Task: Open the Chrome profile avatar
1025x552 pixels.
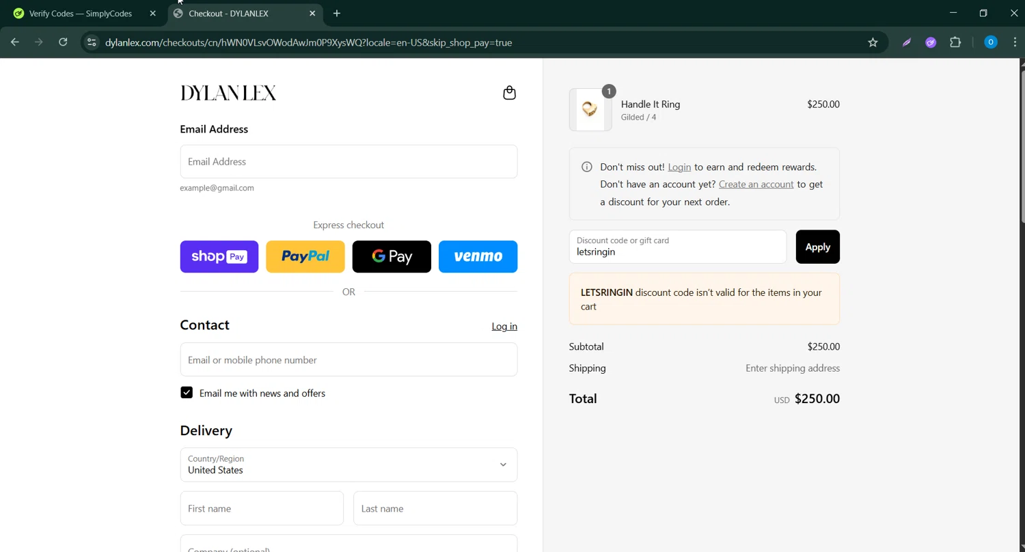Action: click(x=990, y=42)
